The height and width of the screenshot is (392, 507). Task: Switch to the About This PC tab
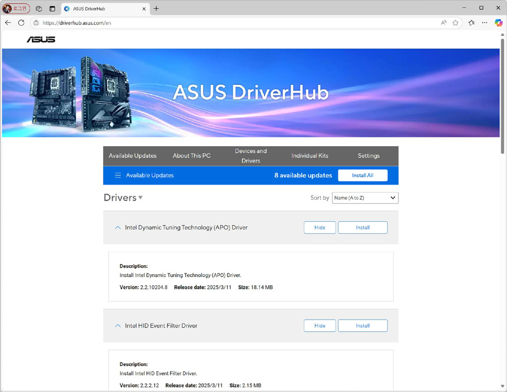[x=192, y=156]
